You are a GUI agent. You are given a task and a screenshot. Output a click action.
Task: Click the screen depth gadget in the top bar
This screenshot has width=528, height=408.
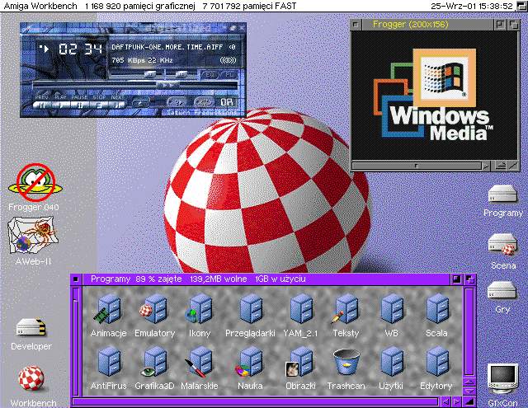pos(521,6)
